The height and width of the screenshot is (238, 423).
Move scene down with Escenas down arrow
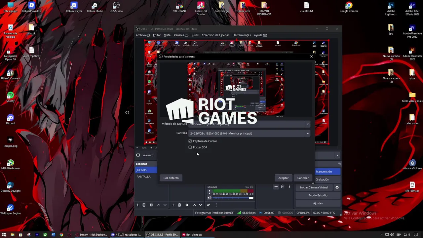[165, 205]
